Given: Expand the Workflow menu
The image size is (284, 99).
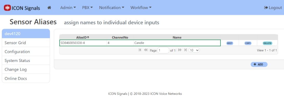Looking at the screenshot, I should coord(141,7).
